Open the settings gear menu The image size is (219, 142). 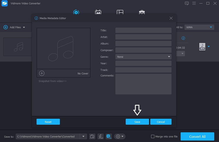click(x=120, y=136)
